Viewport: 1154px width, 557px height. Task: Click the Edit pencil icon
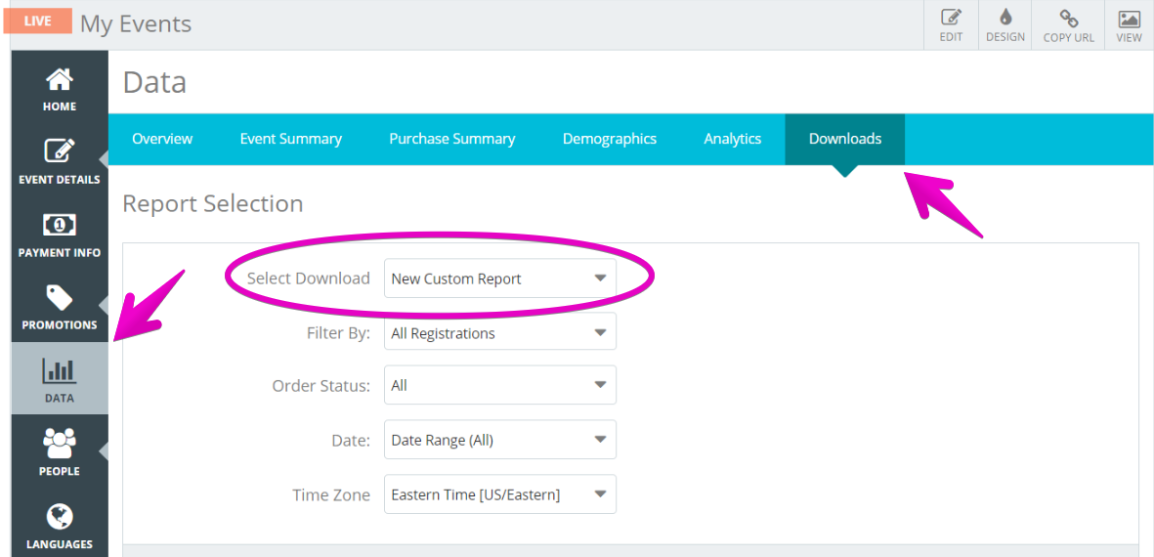[x=951, y=18]
